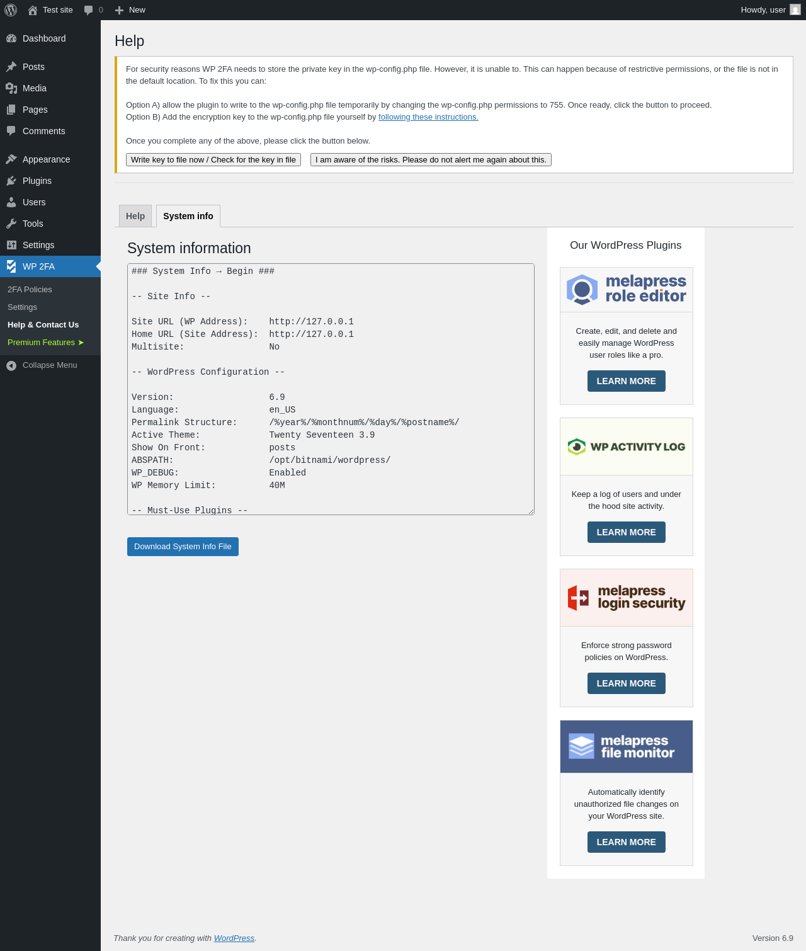Click Learn More for Melapress Role Editor
The height and width of the screenshot is (951, 806).
(627, 381)
